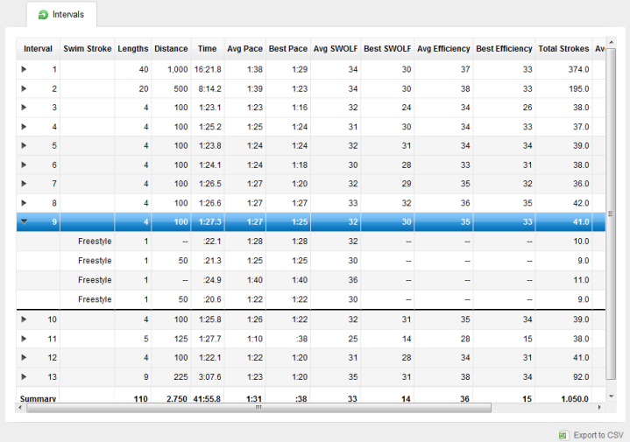
Task: Collapse the expanded interval 9 row
Action: [x=25, y=221]
